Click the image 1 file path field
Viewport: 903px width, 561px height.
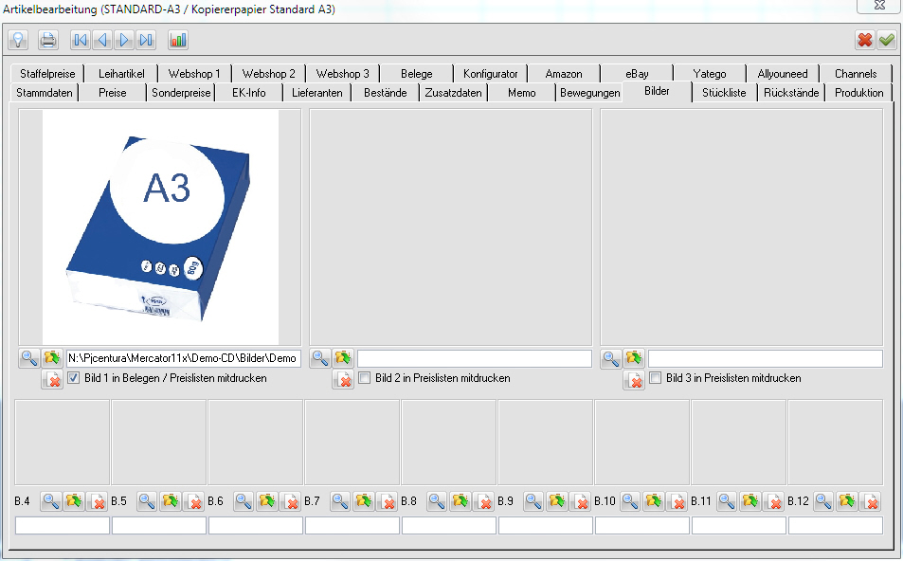pos(183,358)
